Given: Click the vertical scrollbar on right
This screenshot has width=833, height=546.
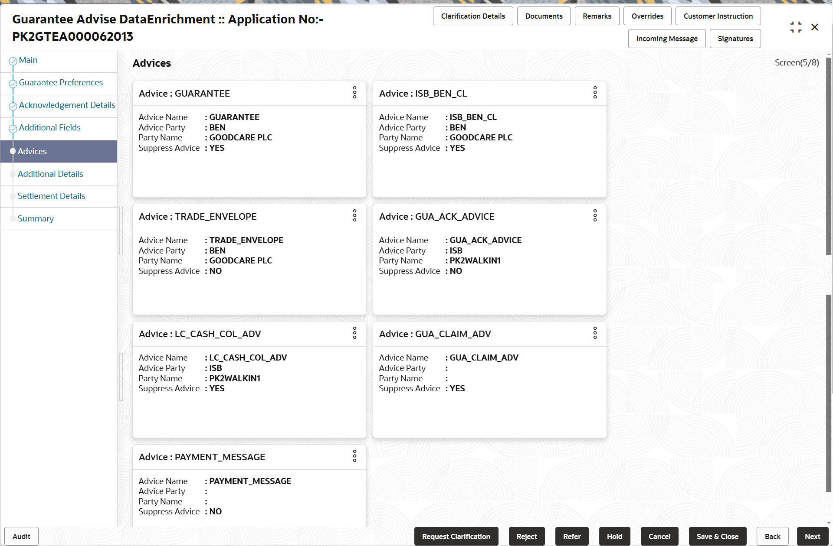Looking at the screenshot, I should [829, 173].
